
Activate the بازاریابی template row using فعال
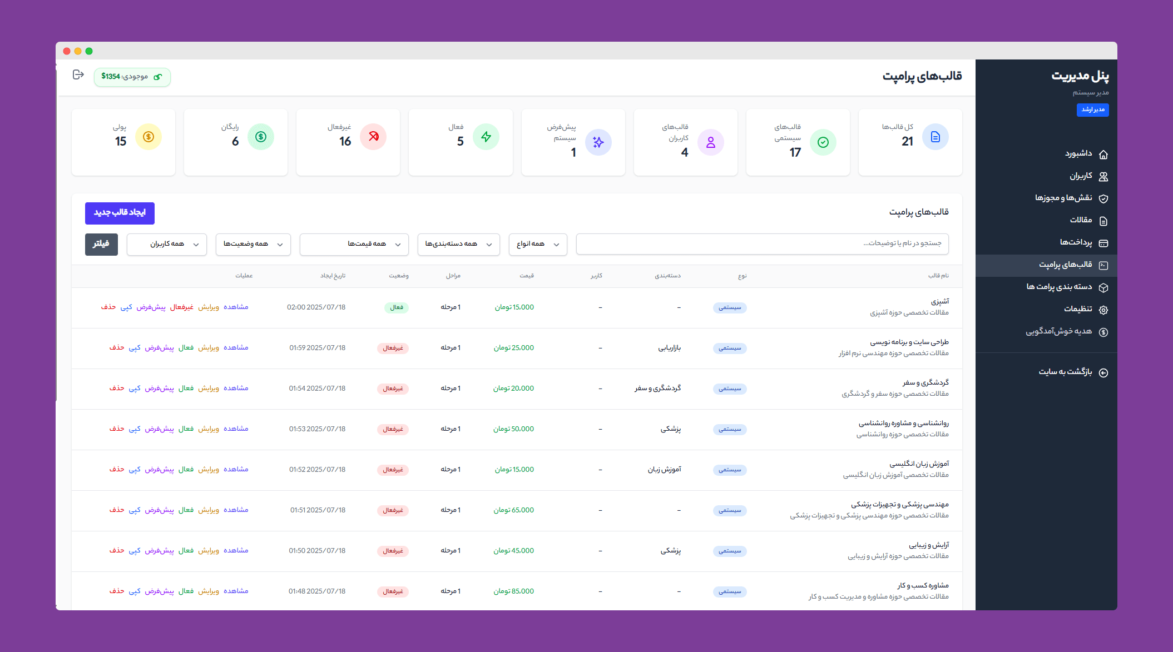tap(186, 347)
